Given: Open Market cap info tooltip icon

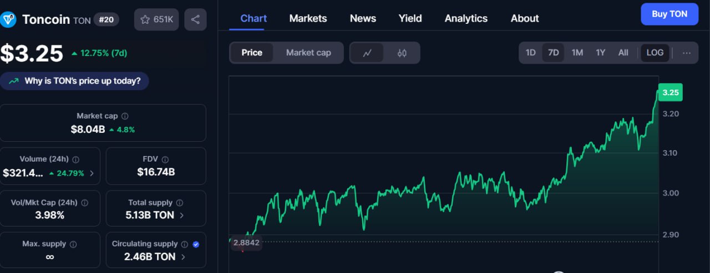Looking at the screenshot, I should 125,116.
